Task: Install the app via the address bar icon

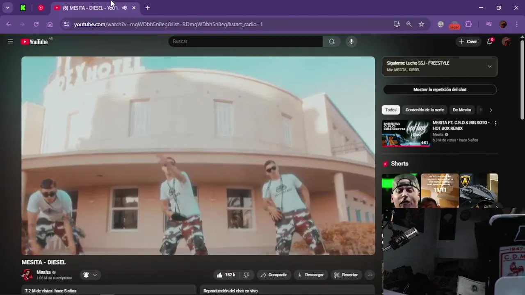Action: click(397, 24)
